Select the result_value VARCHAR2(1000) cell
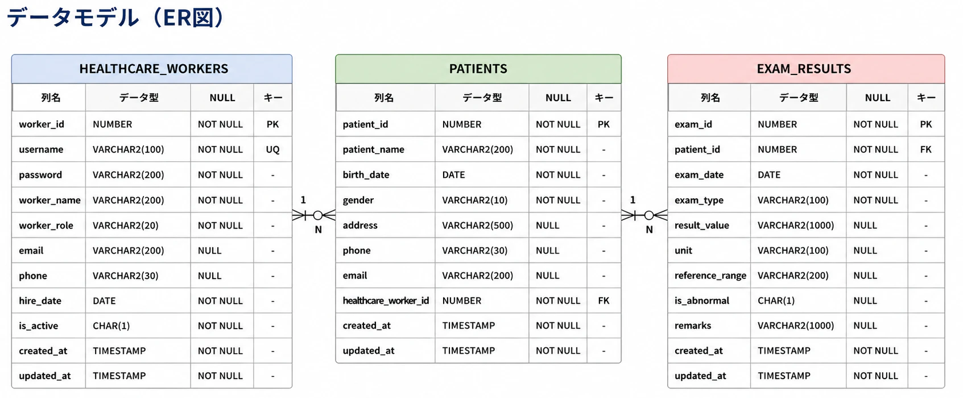Screen dimensions: 963x398 [x=798, y=225]
